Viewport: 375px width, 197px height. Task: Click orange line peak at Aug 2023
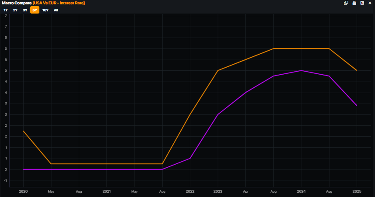click(x=273, y=48)
